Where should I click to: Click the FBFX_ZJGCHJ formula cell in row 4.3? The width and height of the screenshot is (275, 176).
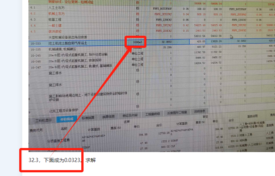pyautogui.click(x=164, y=20)
